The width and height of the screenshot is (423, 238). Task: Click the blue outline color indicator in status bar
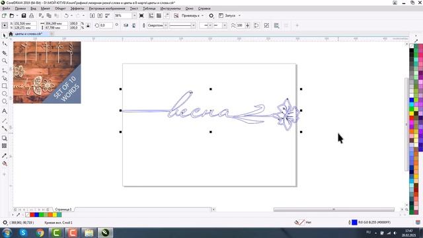click(354, 222)
